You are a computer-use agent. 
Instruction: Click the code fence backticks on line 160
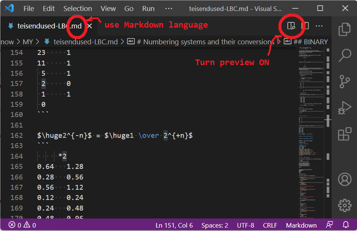pos(43,113)
